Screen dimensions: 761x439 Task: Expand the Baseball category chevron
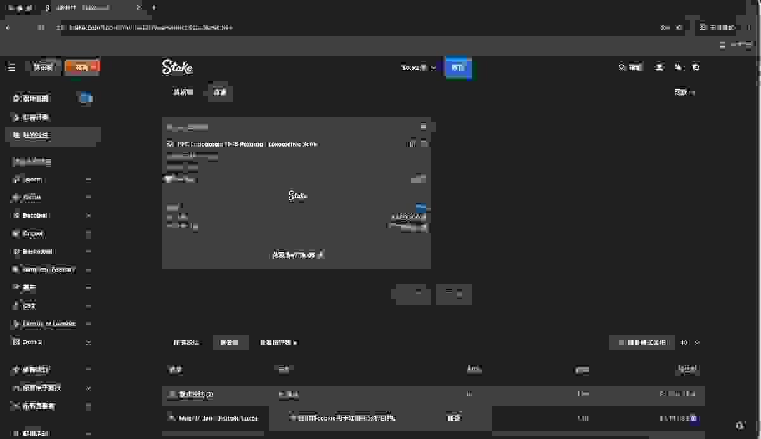[89, 216]
